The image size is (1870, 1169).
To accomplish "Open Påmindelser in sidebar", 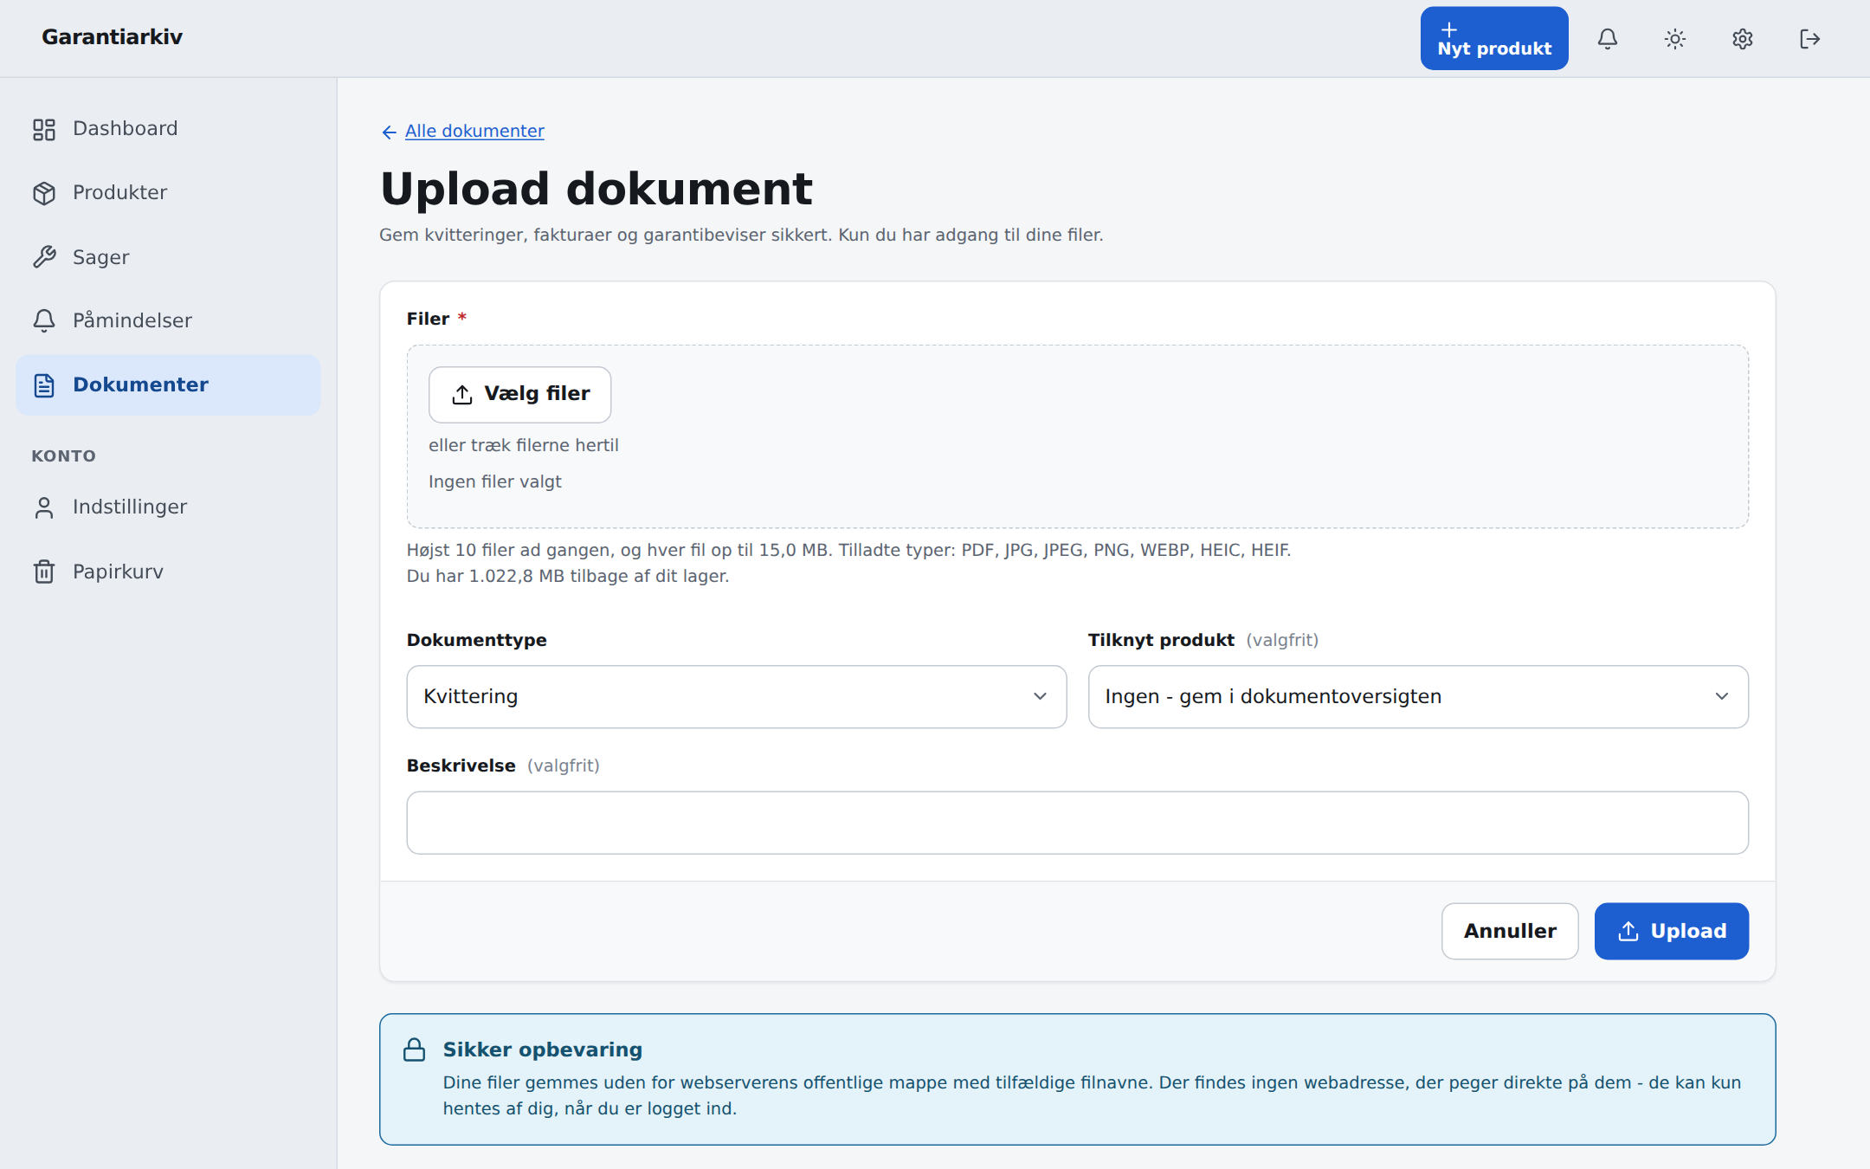I will (168, 320).
